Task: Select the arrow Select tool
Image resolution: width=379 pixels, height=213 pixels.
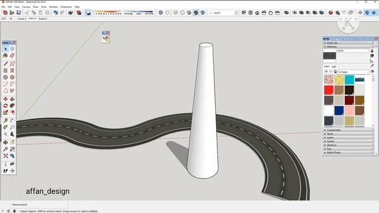Action: [5, 49]
